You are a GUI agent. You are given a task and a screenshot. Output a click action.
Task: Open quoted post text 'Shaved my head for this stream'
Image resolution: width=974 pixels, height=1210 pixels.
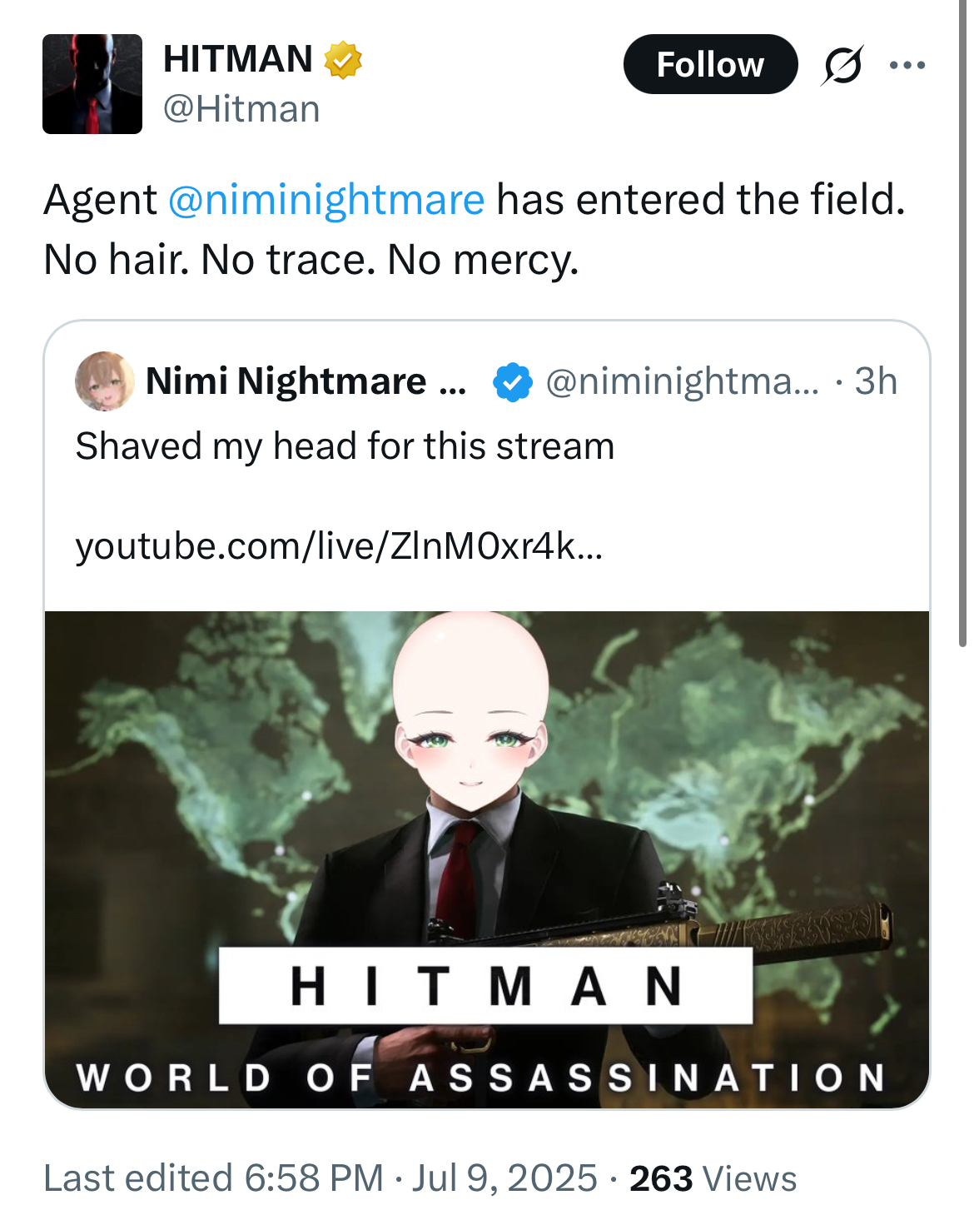(345, 446)
